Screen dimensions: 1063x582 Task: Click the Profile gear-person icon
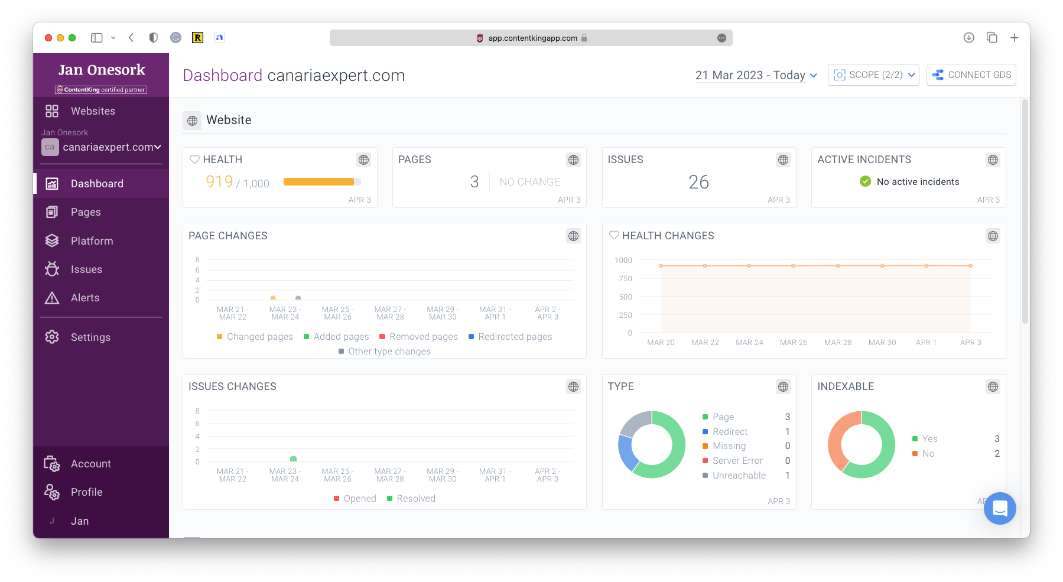[52, 492]
